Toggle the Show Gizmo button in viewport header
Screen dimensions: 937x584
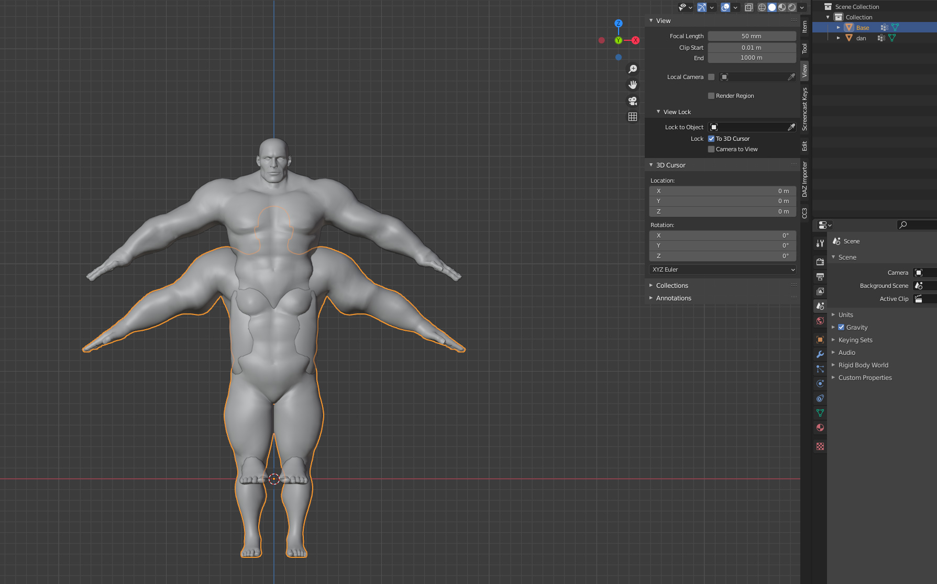(702, 7)
